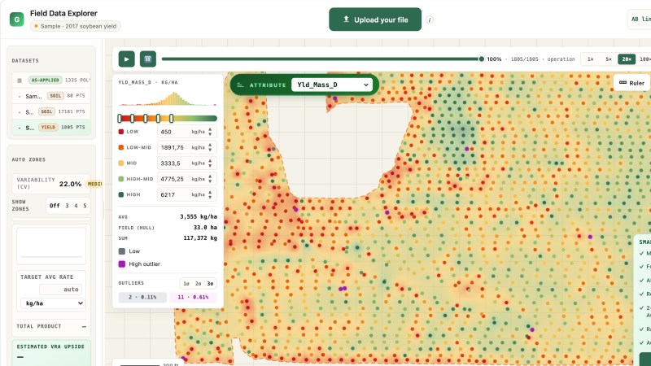
Task: Select the 3σ outlier threshold
Action: [210, 283]
